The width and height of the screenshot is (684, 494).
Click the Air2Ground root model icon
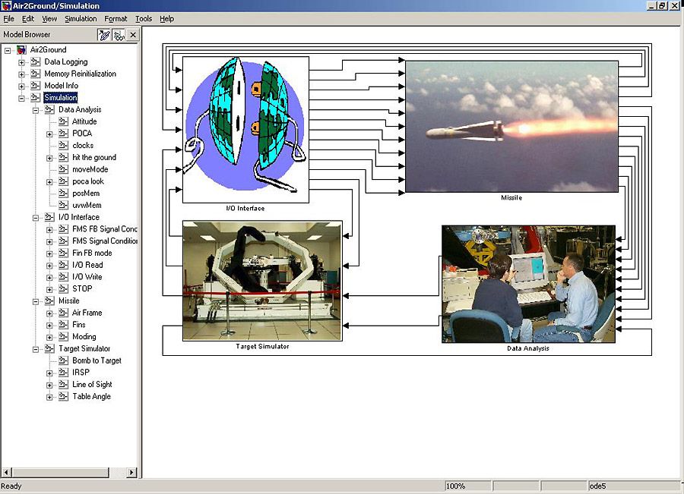point(21,49)
